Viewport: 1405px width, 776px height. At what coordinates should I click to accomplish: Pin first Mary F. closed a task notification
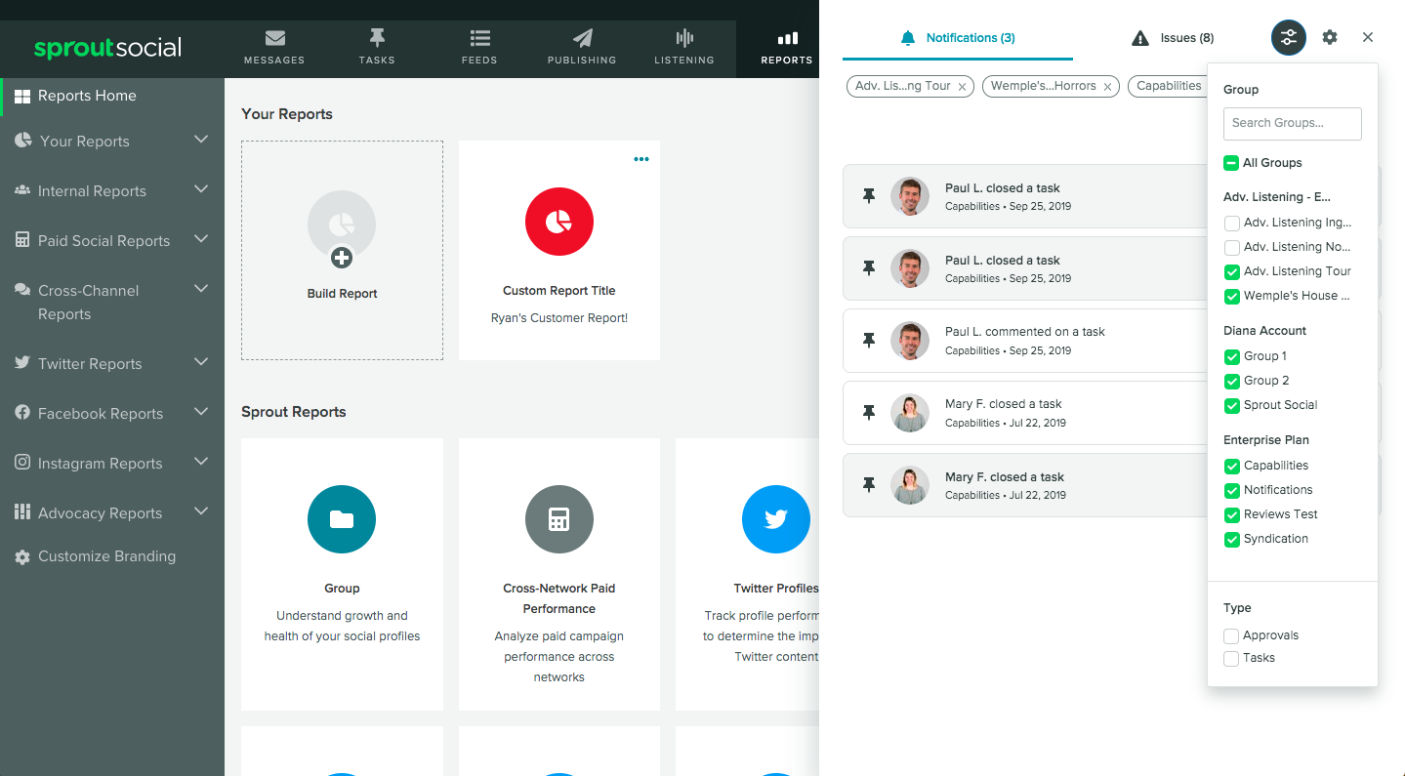[x=869, y=413]
